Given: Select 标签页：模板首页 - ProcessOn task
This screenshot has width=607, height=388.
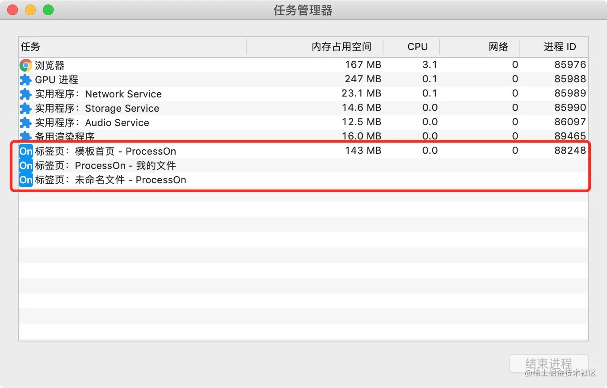Looking at the screenshot, I should point(105,151).
